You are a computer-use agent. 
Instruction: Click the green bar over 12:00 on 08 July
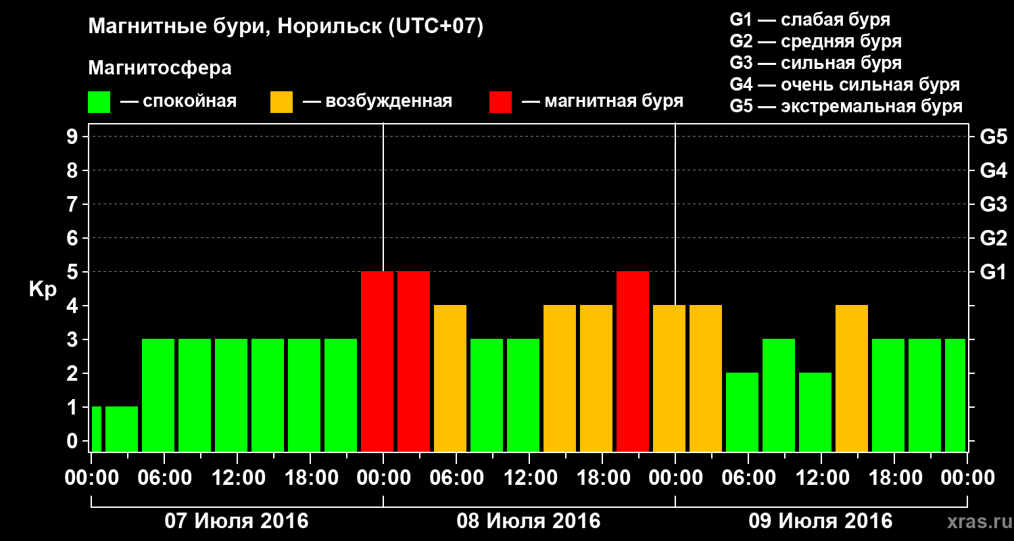(523, 395)
